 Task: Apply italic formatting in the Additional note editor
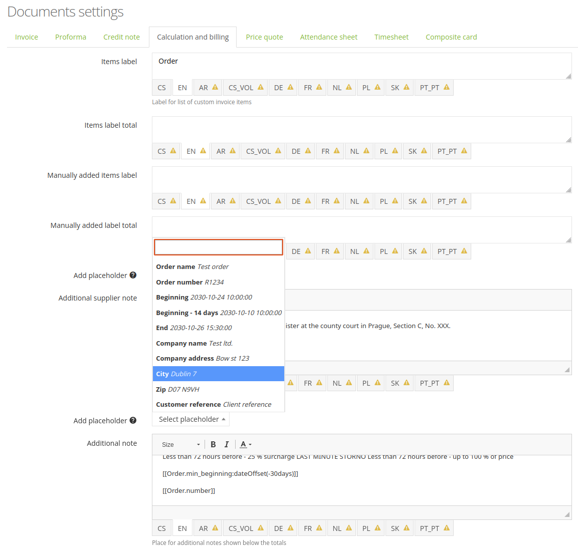227,444
